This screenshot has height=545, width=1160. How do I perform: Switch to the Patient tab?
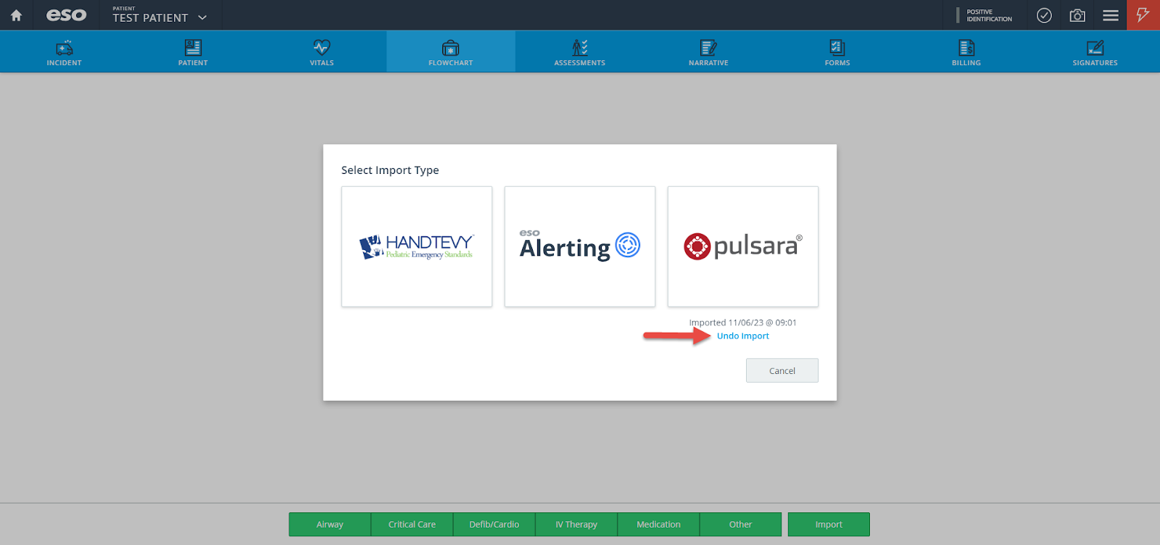(193, 51)
